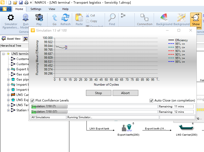Click the second Simulation 7/50 (57) progress bar
Image resolution: width=204 pixels, height=152 pixels.
(x=49, y=112)
